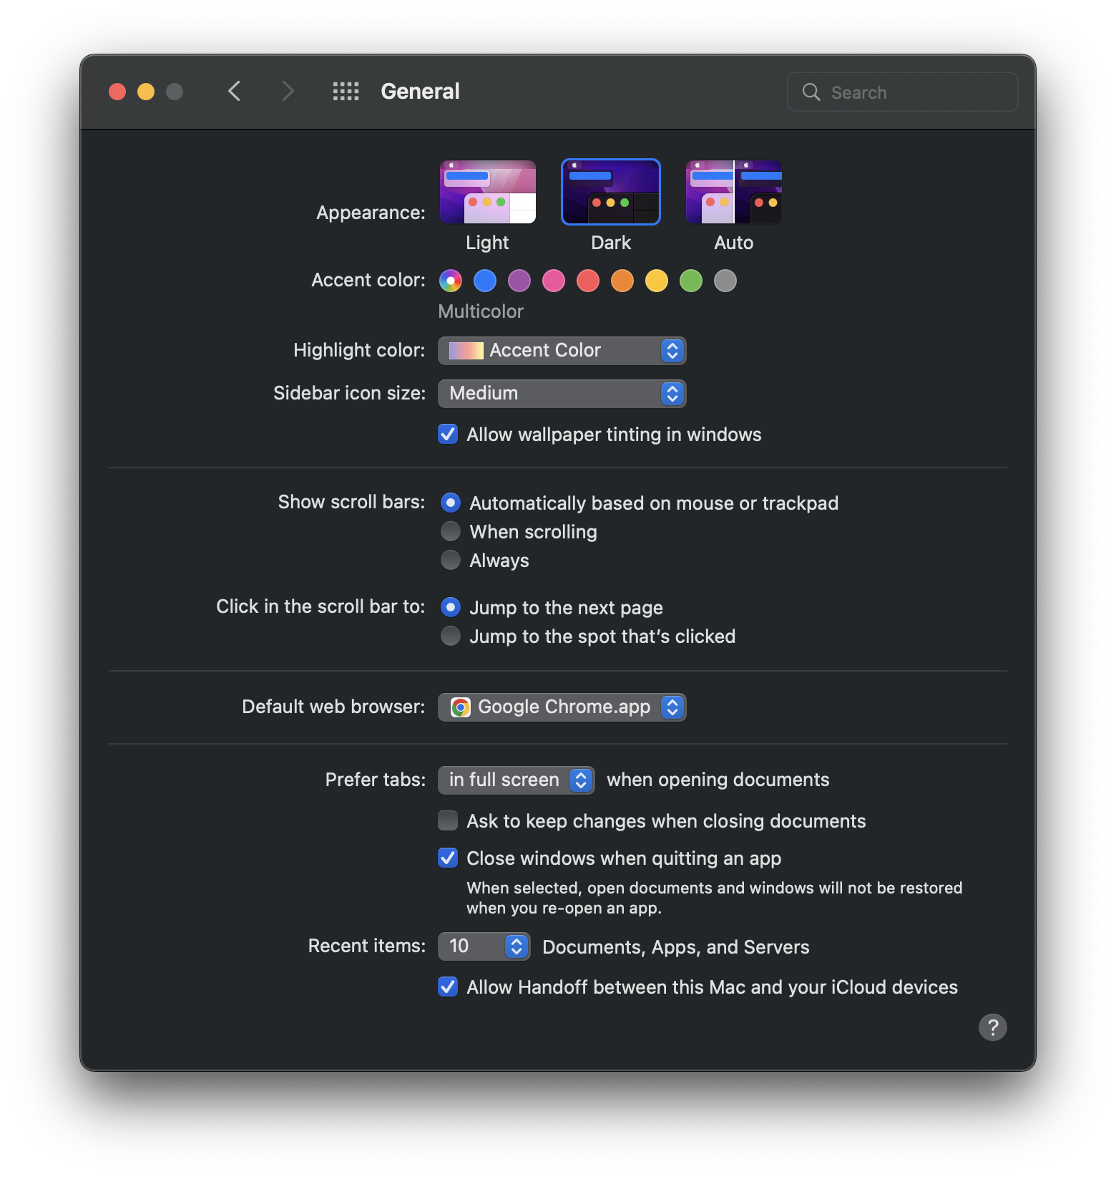Open the Sidebar icon size dropdown

tap(562, 394)
